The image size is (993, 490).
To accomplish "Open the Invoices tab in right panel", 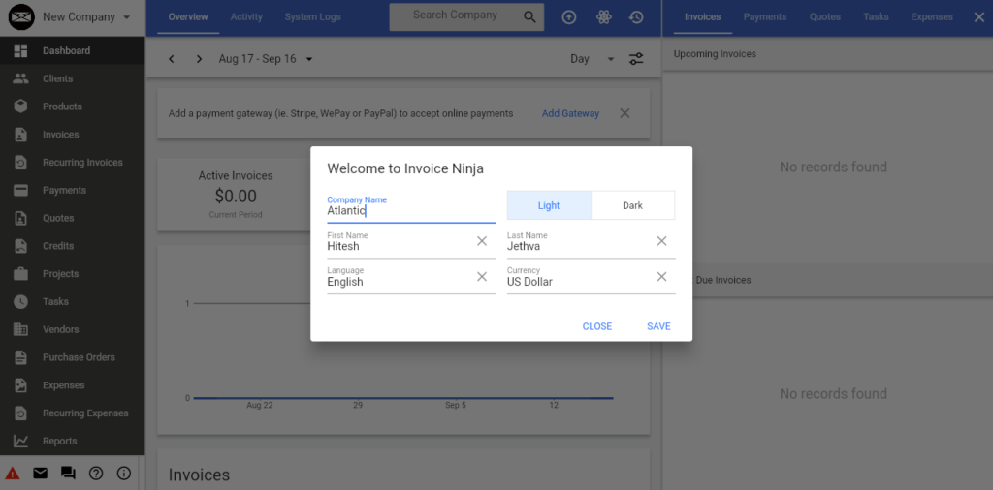I will (703, 17).
